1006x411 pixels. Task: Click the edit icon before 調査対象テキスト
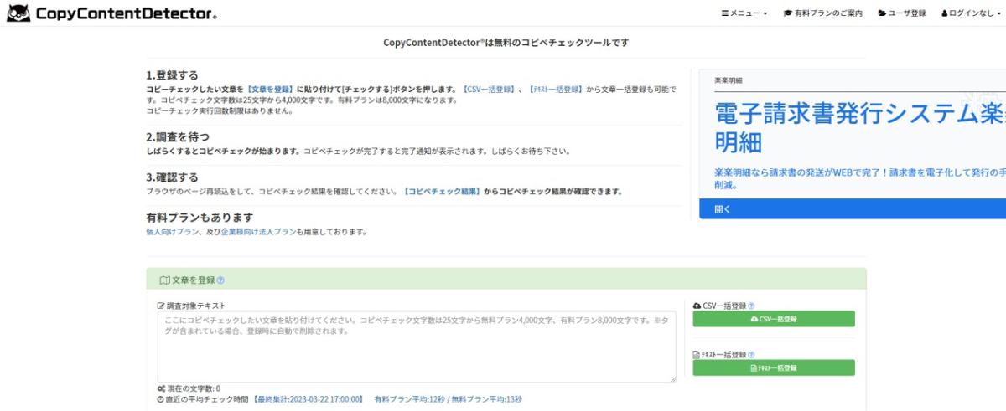coord(161,306)
